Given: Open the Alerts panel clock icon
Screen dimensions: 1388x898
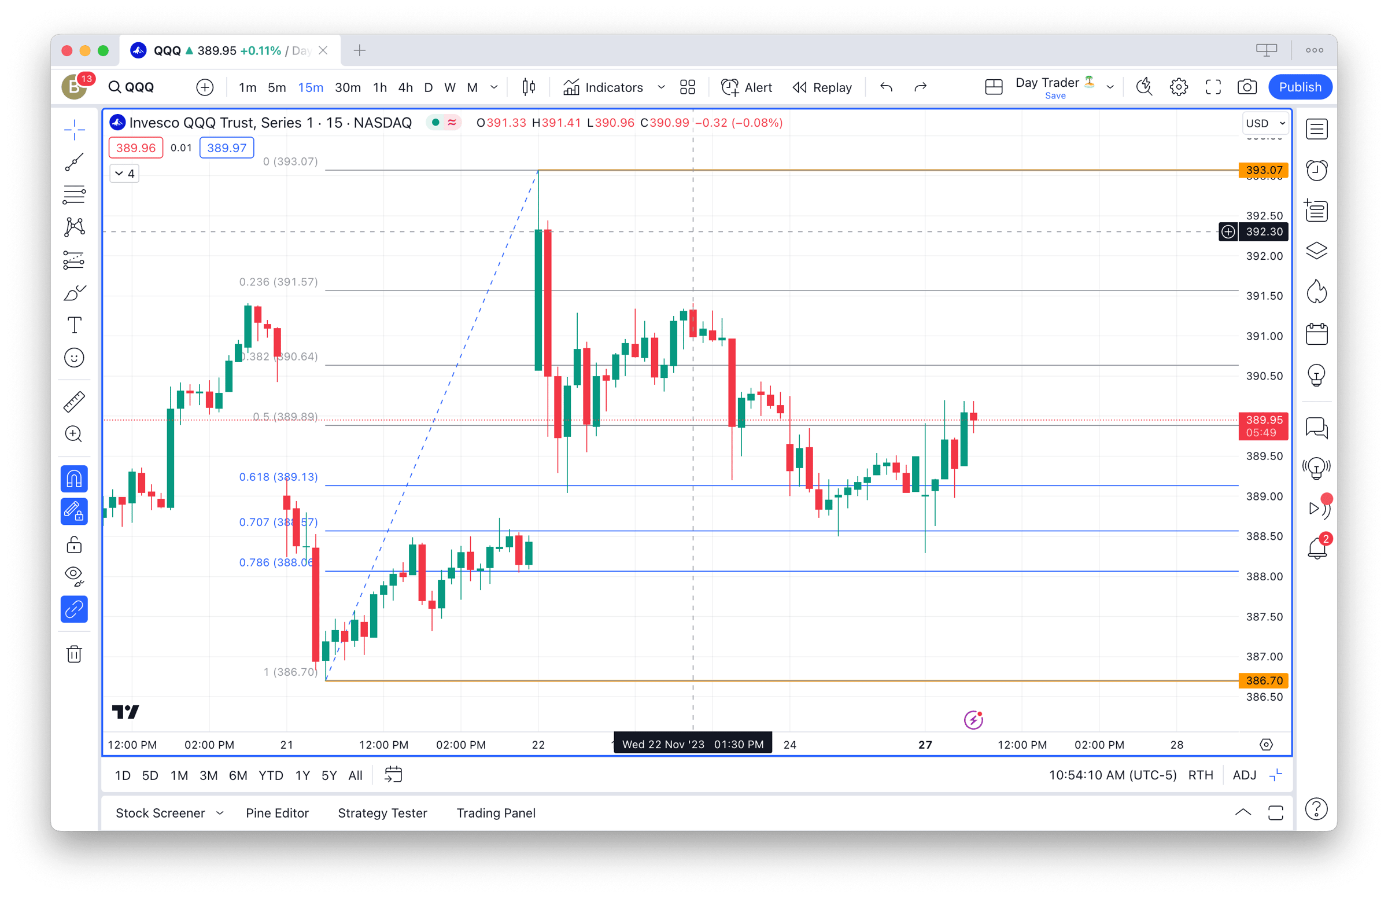Looking at the screenshot, I should click(x=1316, y=170).
